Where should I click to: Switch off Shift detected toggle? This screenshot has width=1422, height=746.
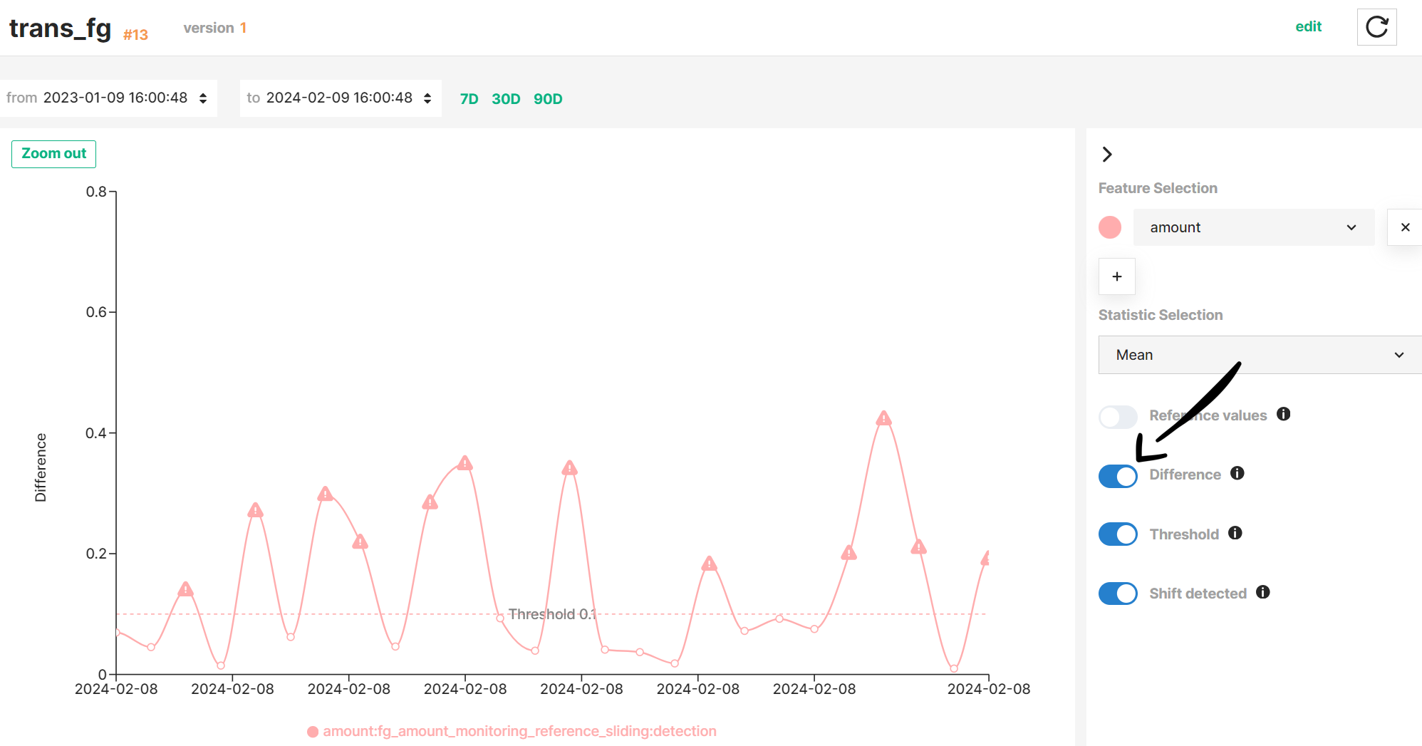click(1117, 593)
